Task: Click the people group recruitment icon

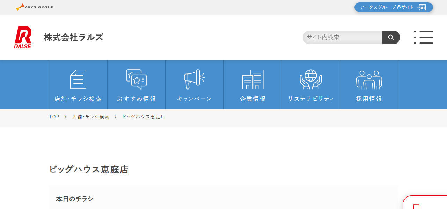Action: [x=369, y=80]
